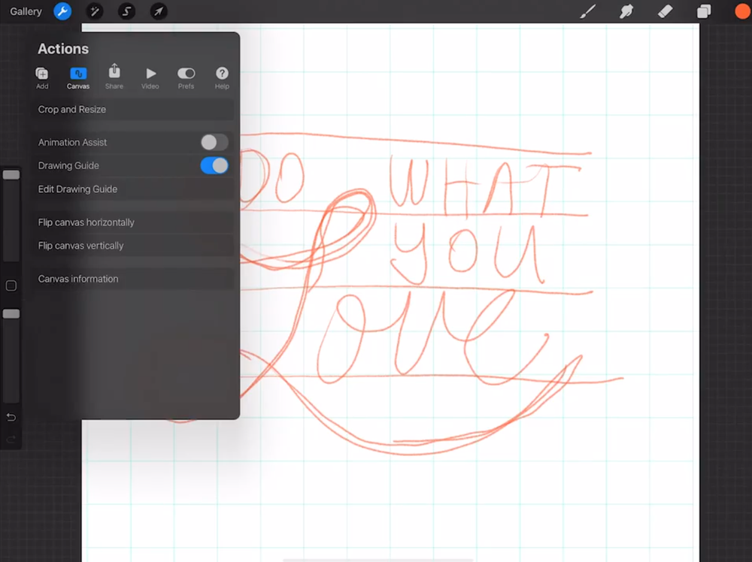The width and height of the screenshot is (752, 562).
Task: Click Flip canvas horizontally
Action: [x=85, y=222]
